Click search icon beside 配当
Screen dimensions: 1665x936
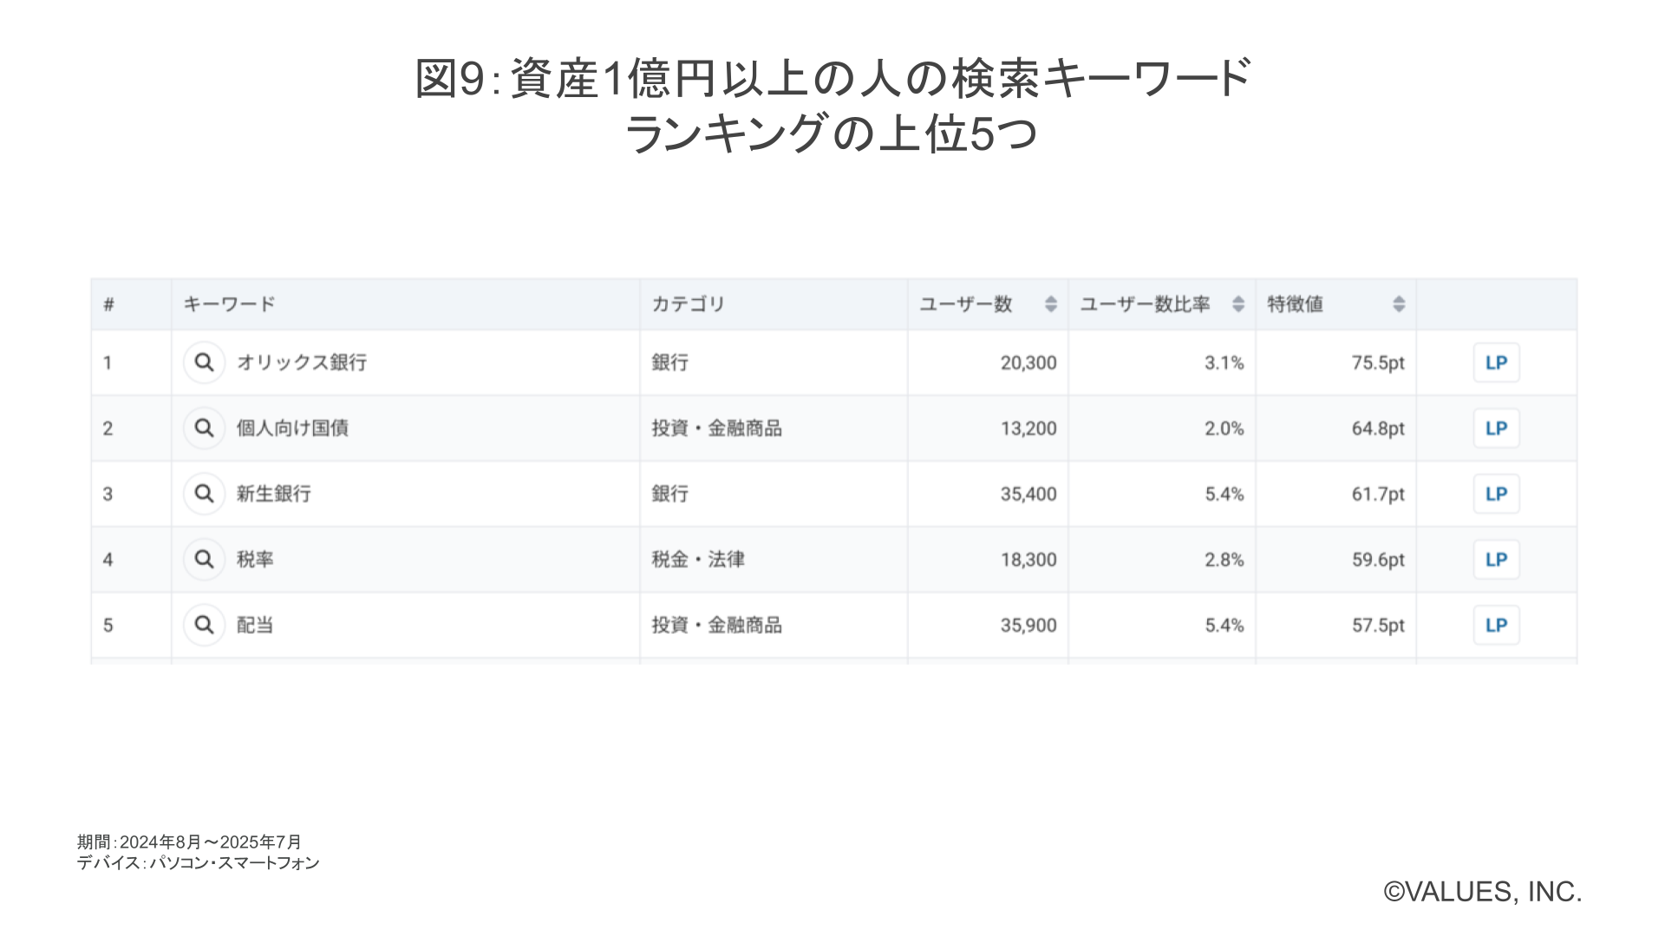(x=204, y=625)
